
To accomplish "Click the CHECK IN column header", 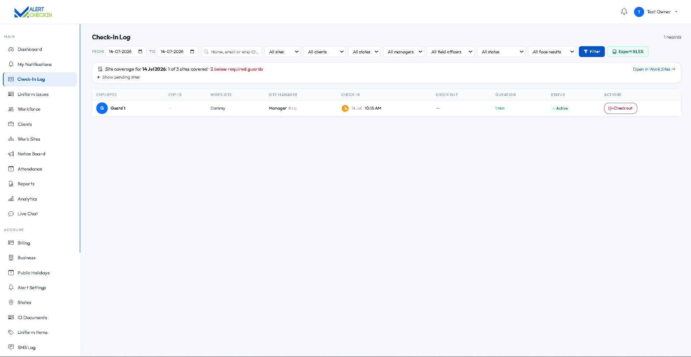I will (350, 95).
